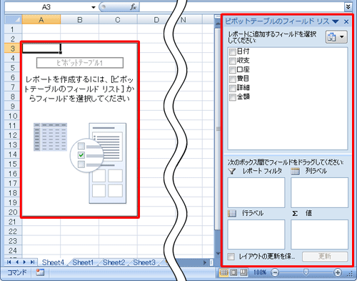Switch to Sheet4 tab
The image size is (357, 281).
pyautogui.click(x=53, y=262)
